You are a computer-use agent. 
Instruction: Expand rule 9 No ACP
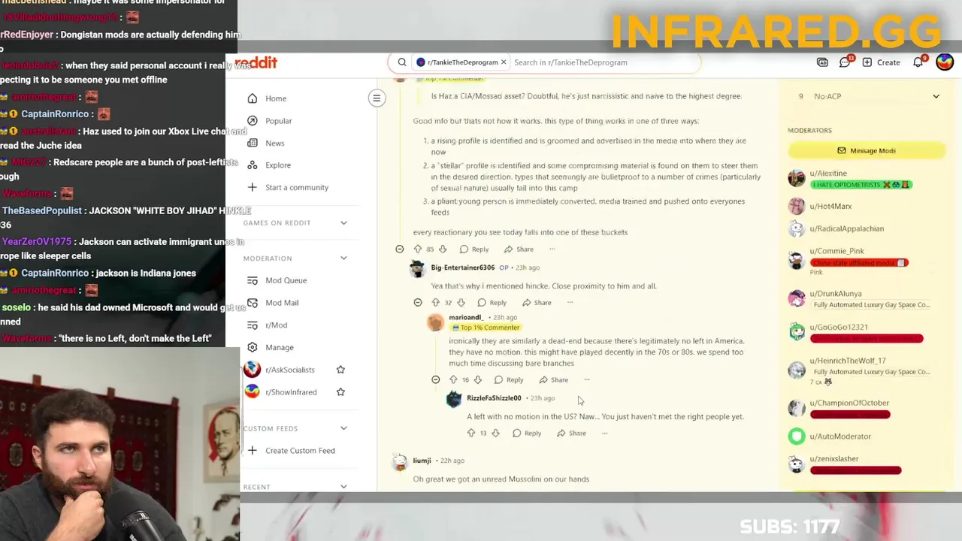(x=936, y=96)
